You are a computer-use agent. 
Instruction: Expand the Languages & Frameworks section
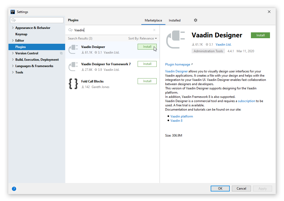(x=13, y=66)
